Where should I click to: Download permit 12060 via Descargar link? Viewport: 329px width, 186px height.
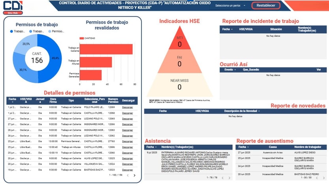coord(128,153)
